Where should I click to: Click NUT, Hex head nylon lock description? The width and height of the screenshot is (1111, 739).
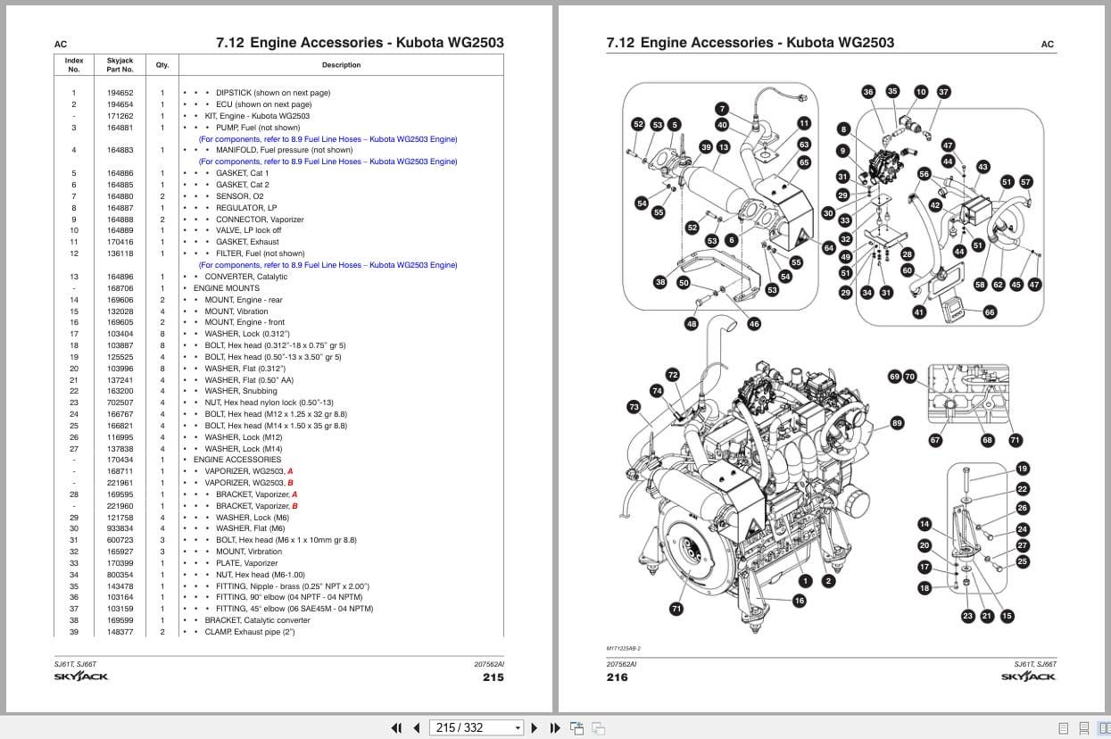click(x=269, y=403)
